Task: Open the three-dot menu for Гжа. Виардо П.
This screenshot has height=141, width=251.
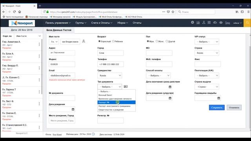Action: [39, 68]
